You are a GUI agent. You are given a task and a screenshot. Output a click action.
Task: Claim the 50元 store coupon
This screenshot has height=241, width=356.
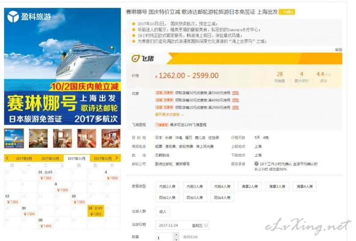235,93
